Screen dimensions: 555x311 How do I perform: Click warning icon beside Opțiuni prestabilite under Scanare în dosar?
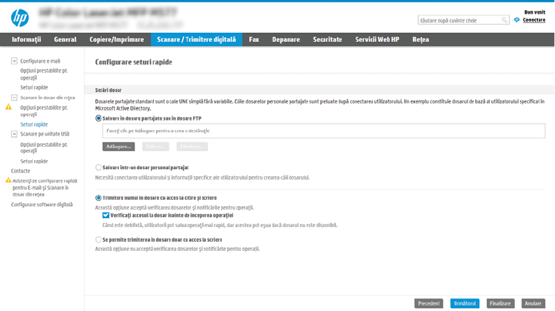pyautogui.click(x=8, y=107)
